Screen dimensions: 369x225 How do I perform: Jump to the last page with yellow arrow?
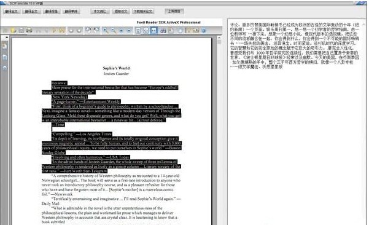pyautogui.click(x=62, y=30)
